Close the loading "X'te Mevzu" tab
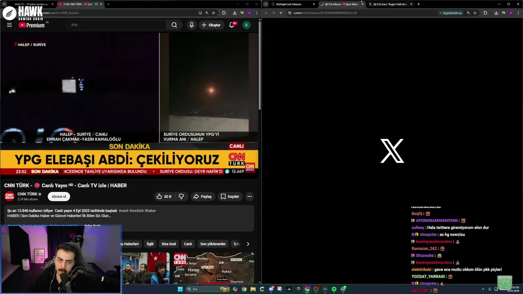This screenshot has width=523, height=294. coord(362,4)
